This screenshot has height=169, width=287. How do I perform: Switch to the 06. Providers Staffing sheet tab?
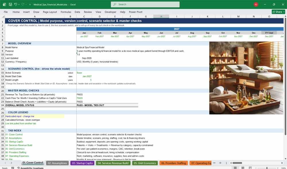tap(174, 163)
